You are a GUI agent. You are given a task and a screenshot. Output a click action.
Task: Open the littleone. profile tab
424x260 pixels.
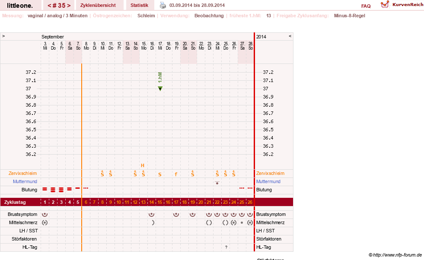(x=20, y=6)
